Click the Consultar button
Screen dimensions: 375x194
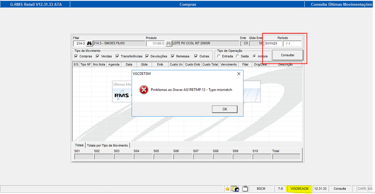point(288,55)
